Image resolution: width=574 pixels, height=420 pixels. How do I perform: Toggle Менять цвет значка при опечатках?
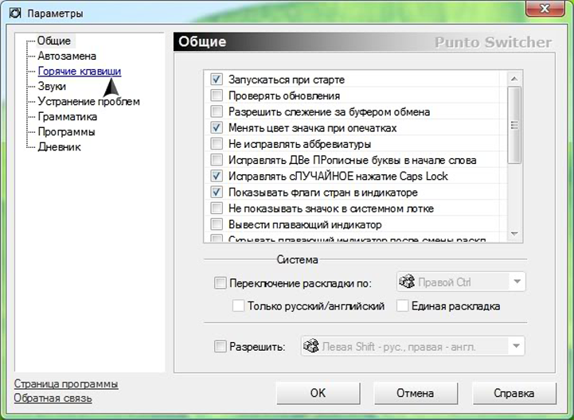[217, 127]
